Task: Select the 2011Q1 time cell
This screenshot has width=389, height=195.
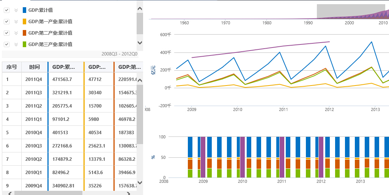Action: 34,119
